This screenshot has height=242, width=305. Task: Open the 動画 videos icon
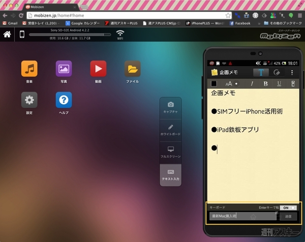(98, 69)
